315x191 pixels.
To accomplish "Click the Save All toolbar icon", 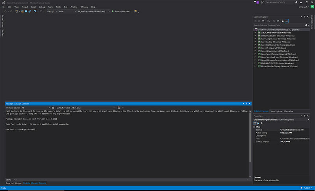I will [x=30, y=11].
